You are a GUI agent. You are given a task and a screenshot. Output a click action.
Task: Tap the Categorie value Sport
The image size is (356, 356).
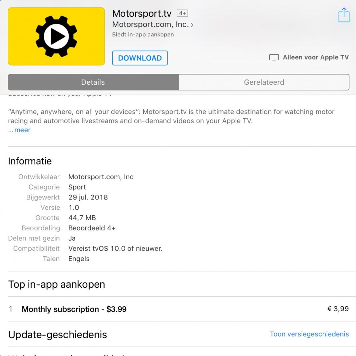(77, 187)
